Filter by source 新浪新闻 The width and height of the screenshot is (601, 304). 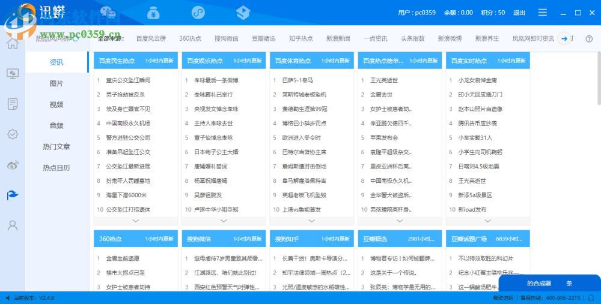[338, 38]
